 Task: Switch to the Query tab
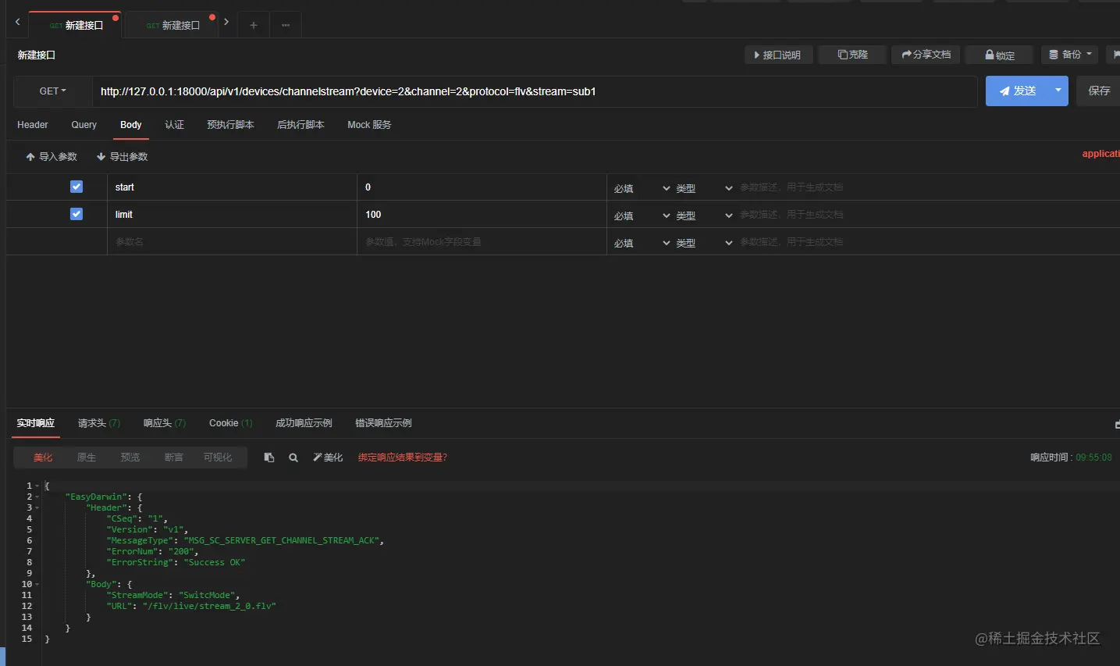tap(84, 125)
